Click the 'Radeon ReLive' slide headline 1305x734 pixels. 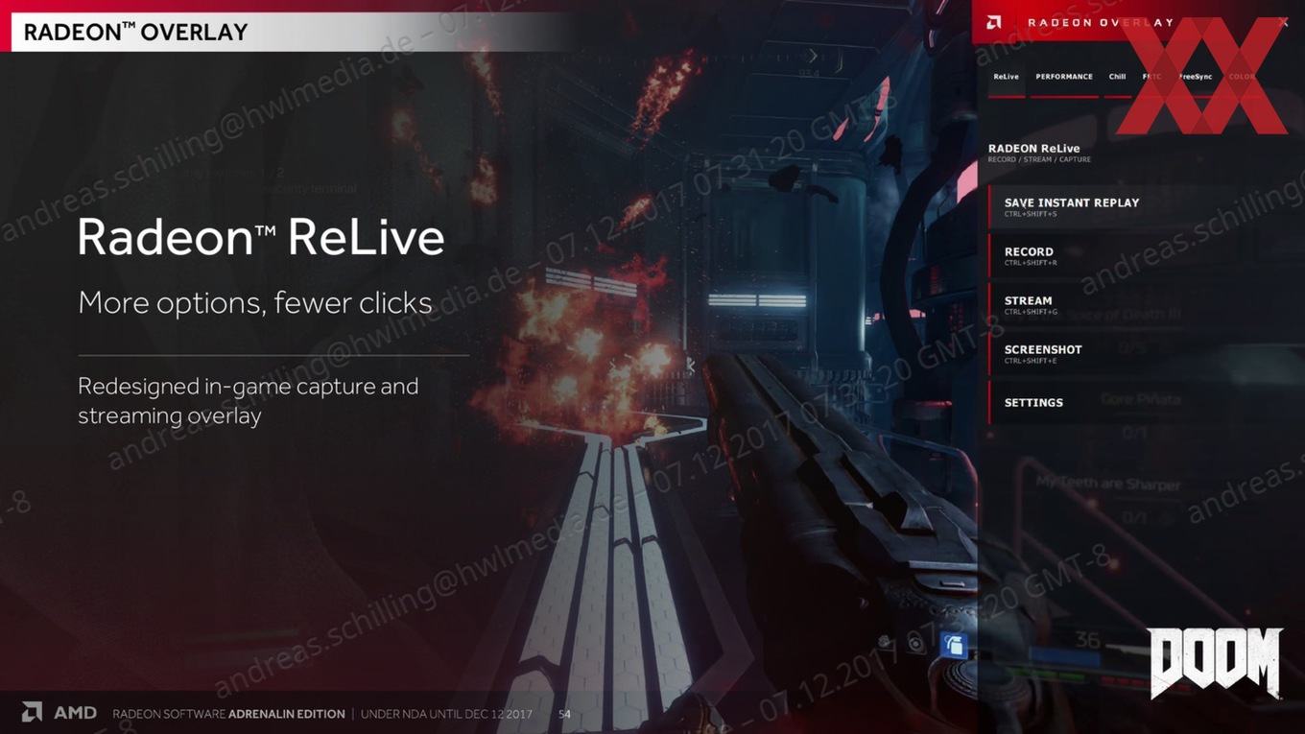pos(261,237)
